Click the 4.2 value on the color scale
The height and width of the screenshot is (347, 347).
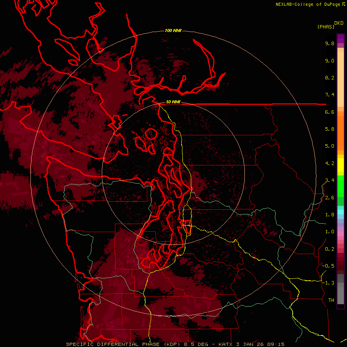330,163
